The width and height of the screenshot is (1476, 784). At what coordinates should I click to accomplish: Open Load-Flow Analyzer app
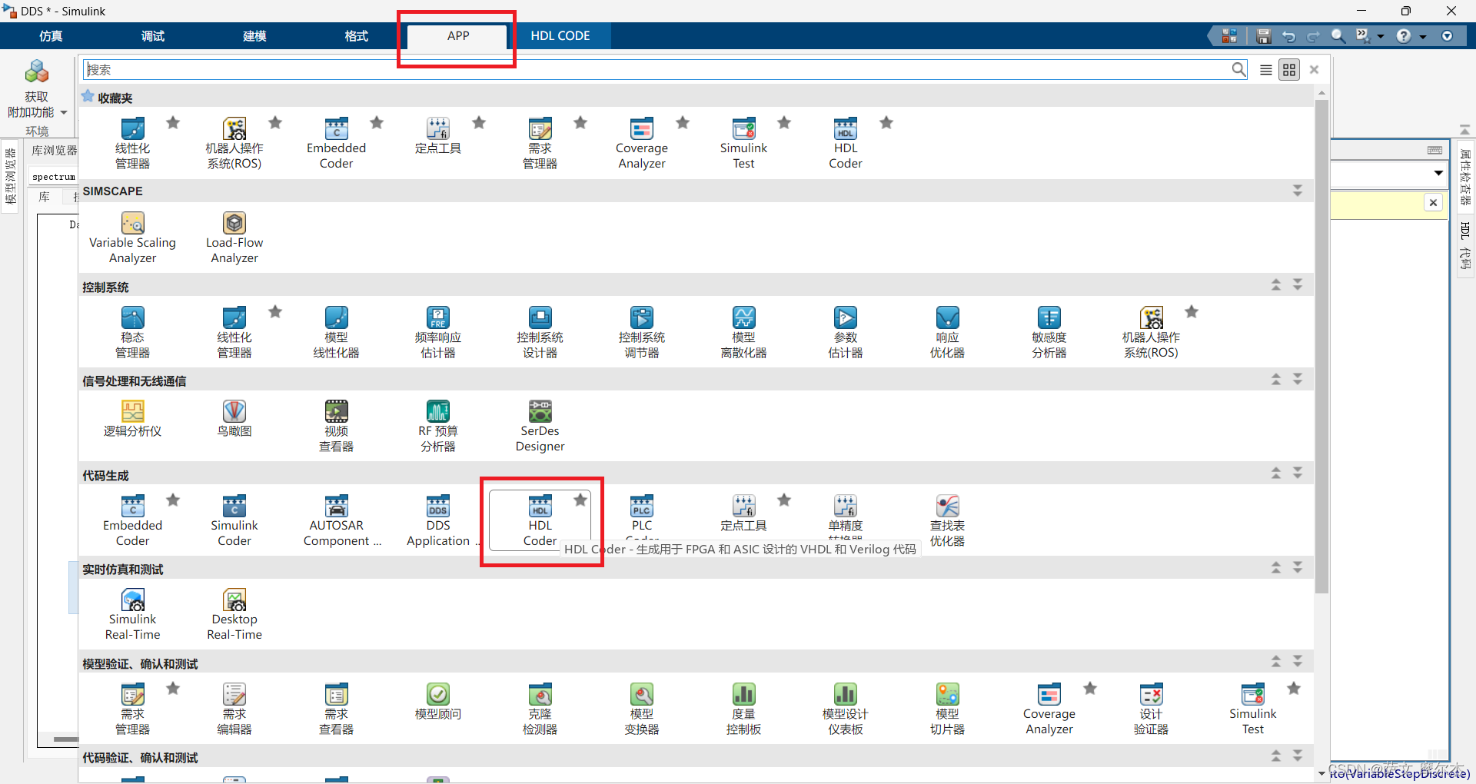coord(234,238)
